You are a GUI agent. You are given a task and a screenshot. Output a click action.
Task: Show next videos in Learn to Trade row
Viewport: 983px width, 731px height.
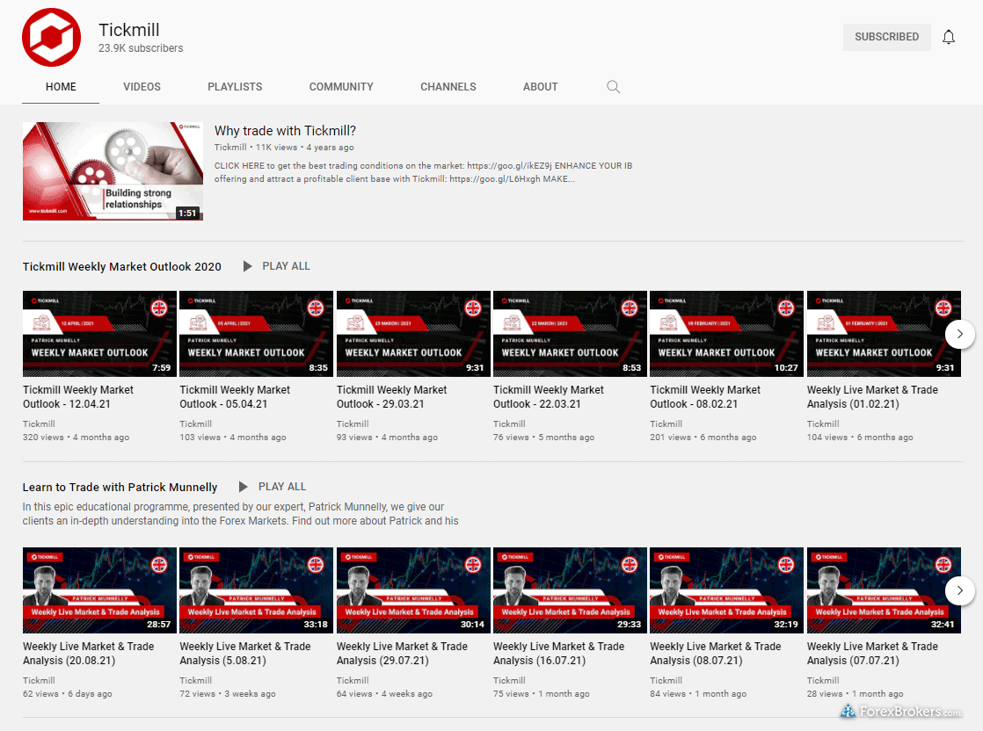959,590
